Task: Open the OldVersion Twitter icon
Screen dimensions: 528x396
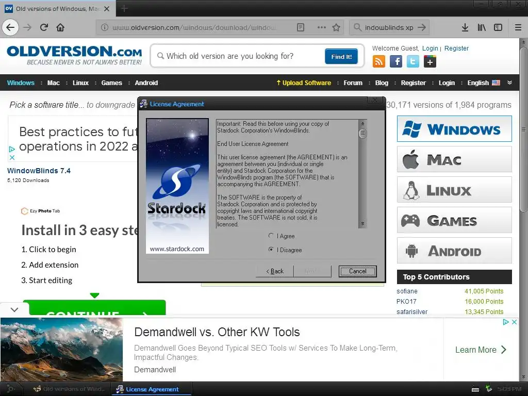Action: pyautogui.click(x=413, y=62)
